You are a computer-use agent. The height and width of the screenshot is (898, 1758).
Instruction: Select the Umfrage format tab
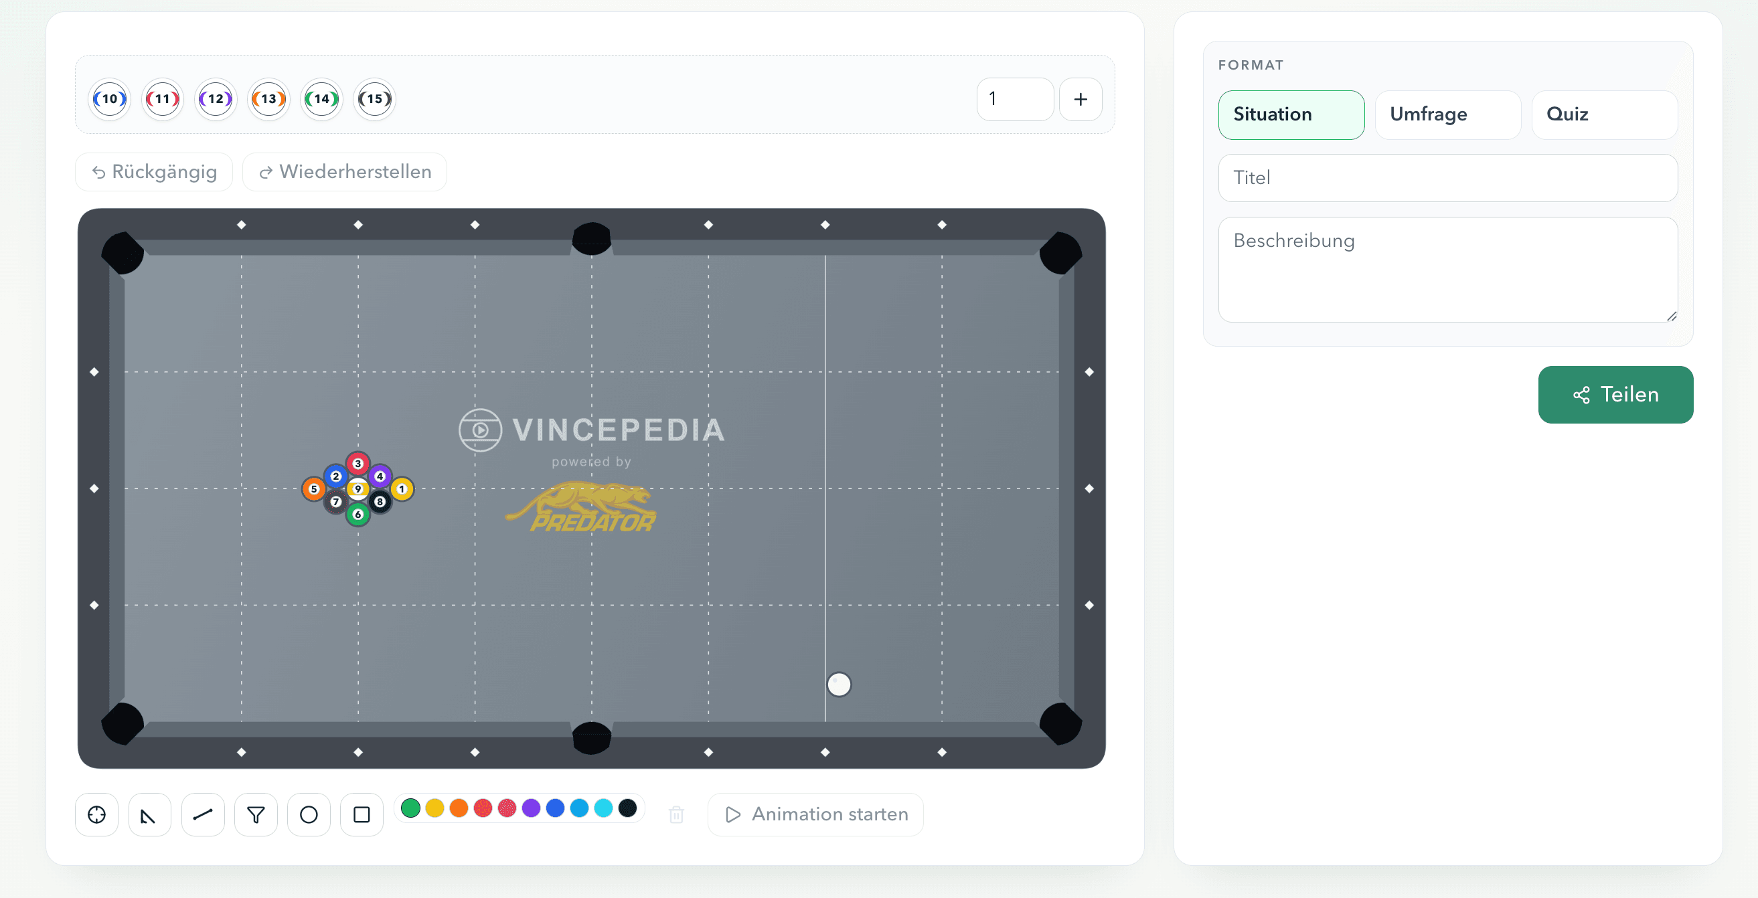click(1448, 114)
